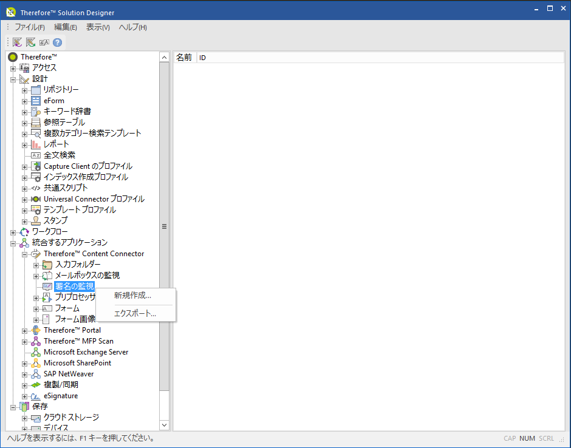Click the 名前 column header
The width and height of the screenshot is (571, 448).
[185, 58]
